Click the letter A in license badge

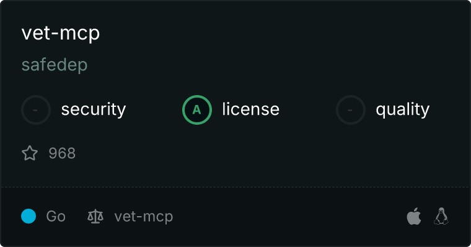tap(196, 110)
